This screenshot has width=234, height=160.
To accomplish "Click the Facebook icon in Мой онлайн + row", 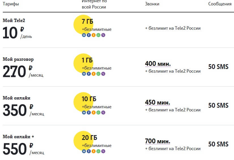I will (x=89, y=151).
